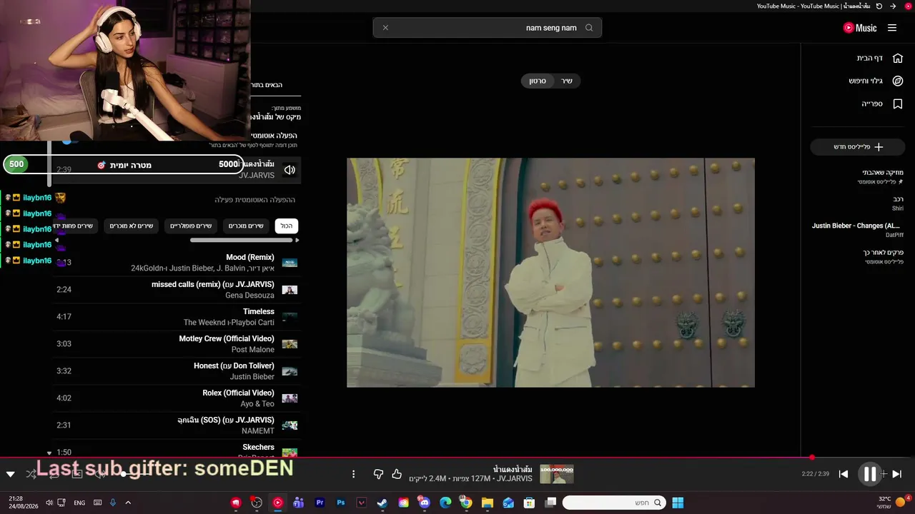Create a new playlist with פלייליסט חדש

[858, 146]
